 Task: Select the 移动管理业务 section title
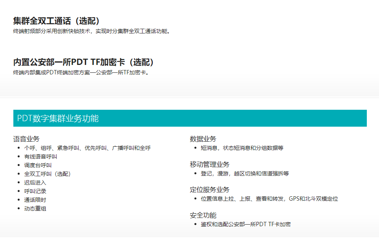pos(210,164)
